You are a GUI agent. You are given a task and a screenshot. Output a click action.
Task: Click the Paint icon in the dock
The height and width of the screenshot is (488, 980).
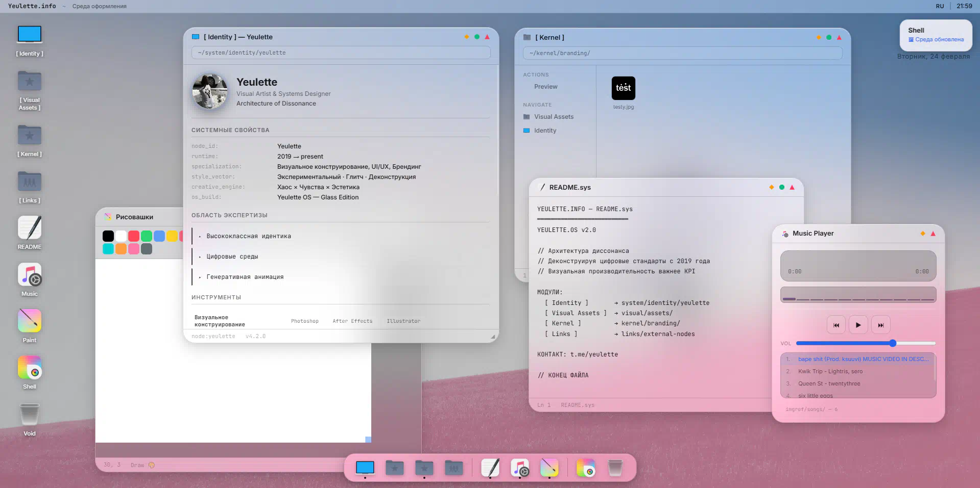click(x=549, y=468)
